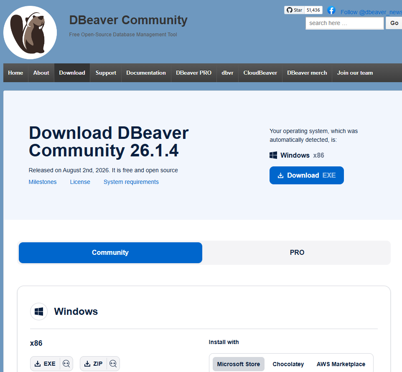The height and width of the screenshot is (372, 402).
Task: Switch to the PRO tab
Action: [x=297, y=253]
